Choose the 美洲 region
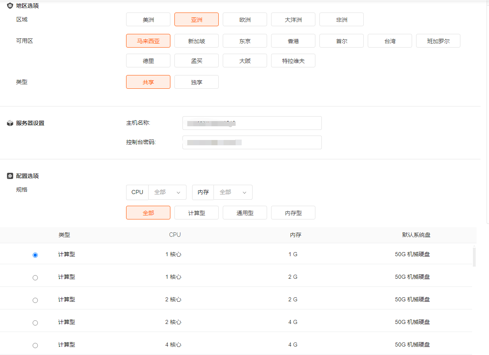The image size is (489, 355). [148, 20]
